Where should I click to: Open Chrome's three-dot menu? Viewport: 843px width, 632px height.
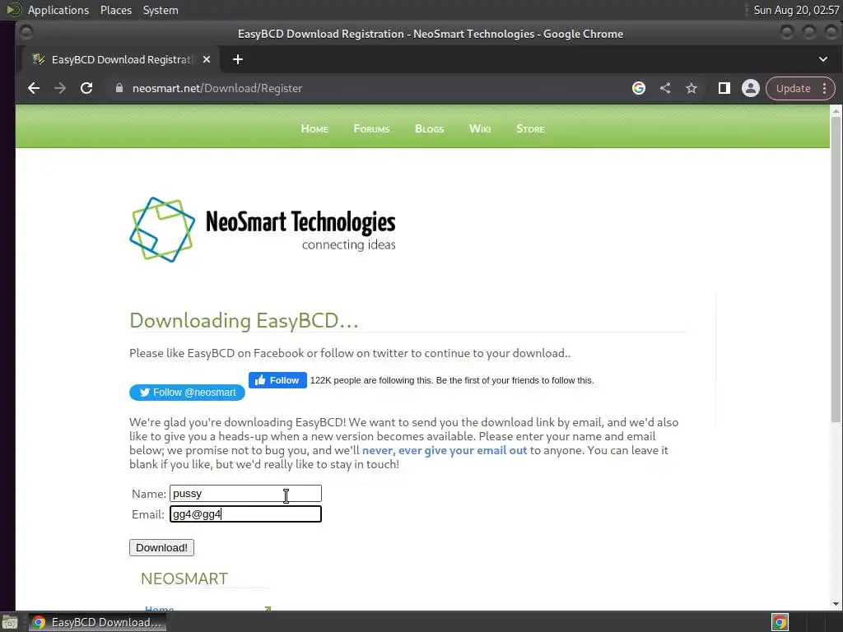click(x=824, y=89)
